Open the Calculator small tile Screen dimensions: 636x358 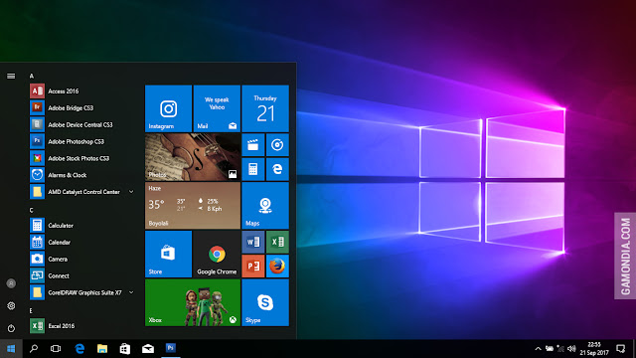pos(253,169)
